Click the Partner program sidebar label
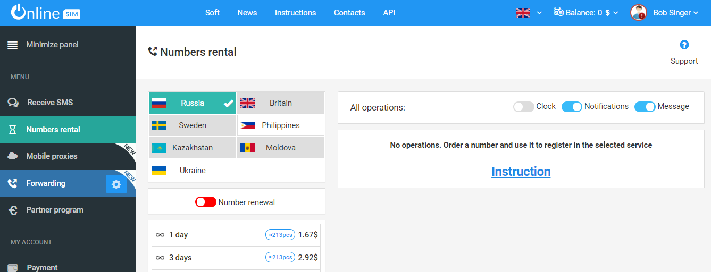Image resolution: width=711 pixels, height=272 pixels. (x=55, y=210)
